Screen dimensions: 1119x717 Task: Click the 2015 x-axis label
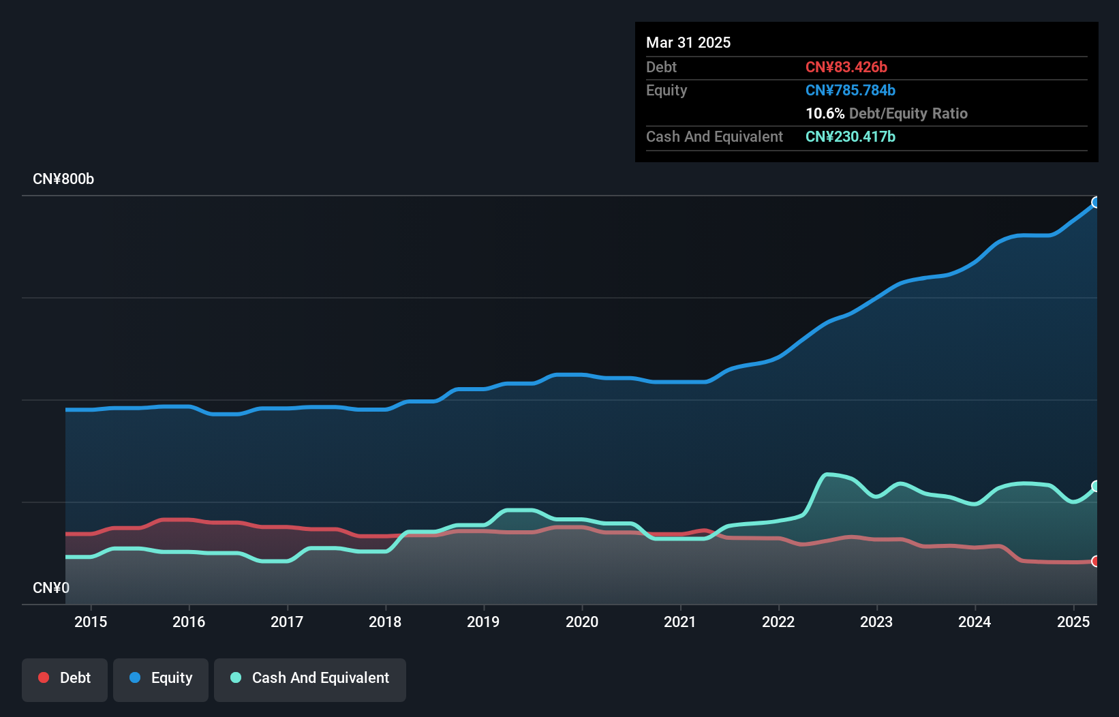[91, 622]
